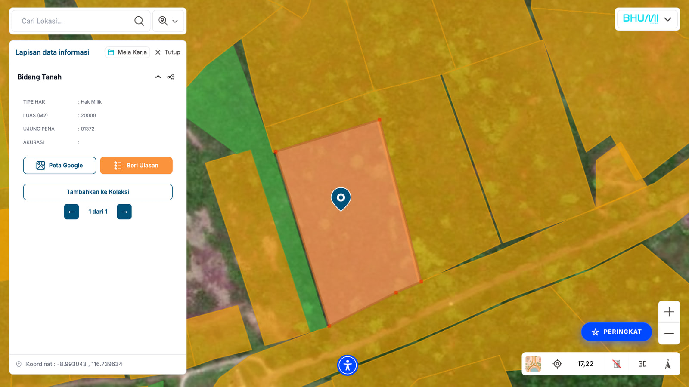689x387 pixels.
Task: Reset map to north compass
Action: click(x=667, y=364)
